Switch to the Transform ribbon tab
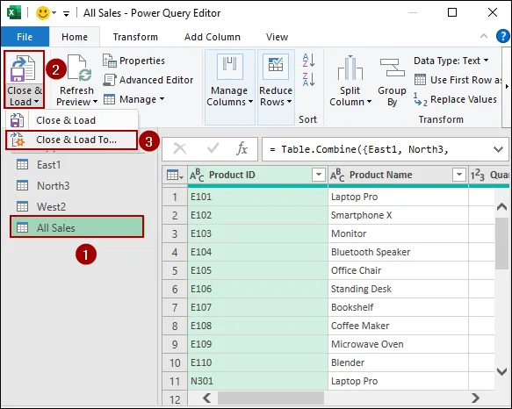Image resolution: width=512 pixels, height=409 pixels. [135, 37]
